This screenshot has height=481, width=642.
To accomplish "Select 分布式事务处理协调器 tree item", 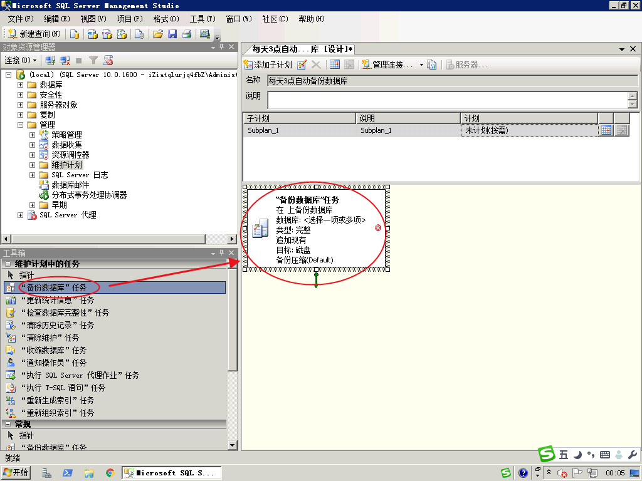I will (89, 195).
